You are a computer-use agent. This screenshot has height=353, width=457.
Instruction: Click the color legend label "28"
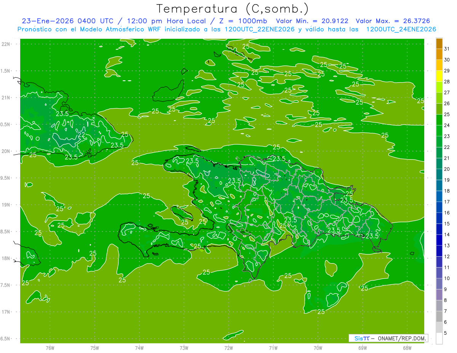tap(447, 81)
